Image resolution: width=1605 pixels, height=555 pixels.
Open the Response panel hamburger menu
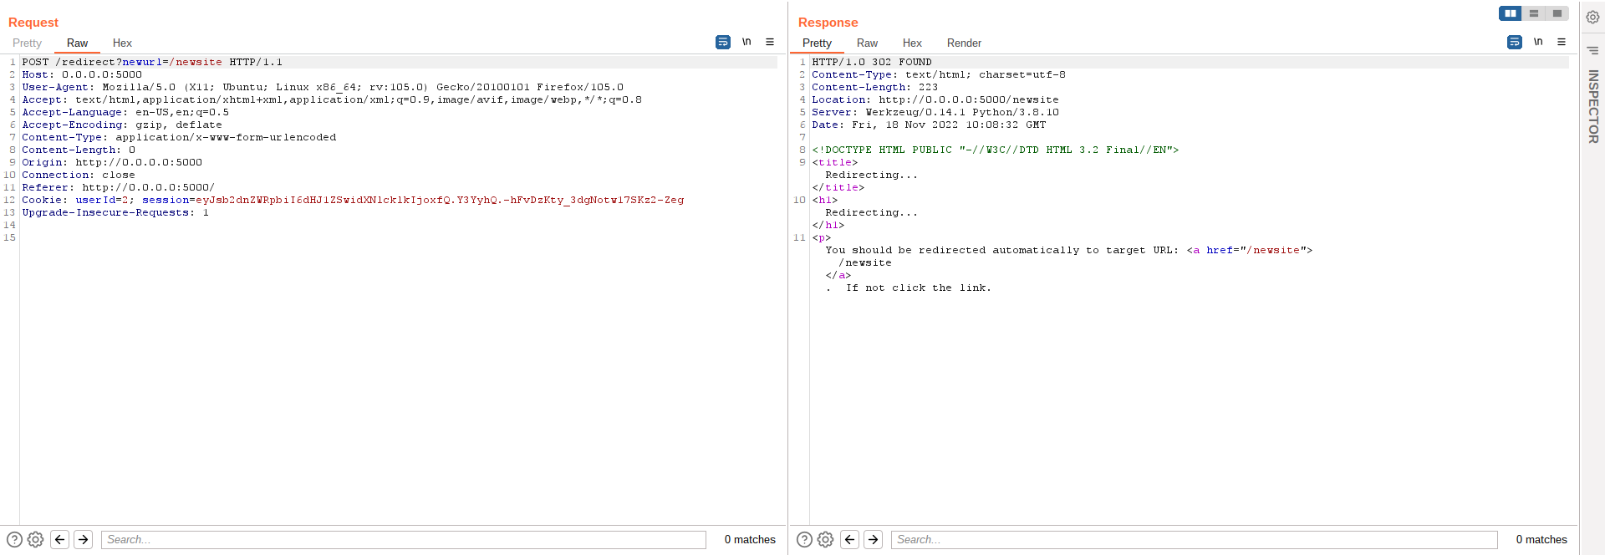(x=1562, y=42)
